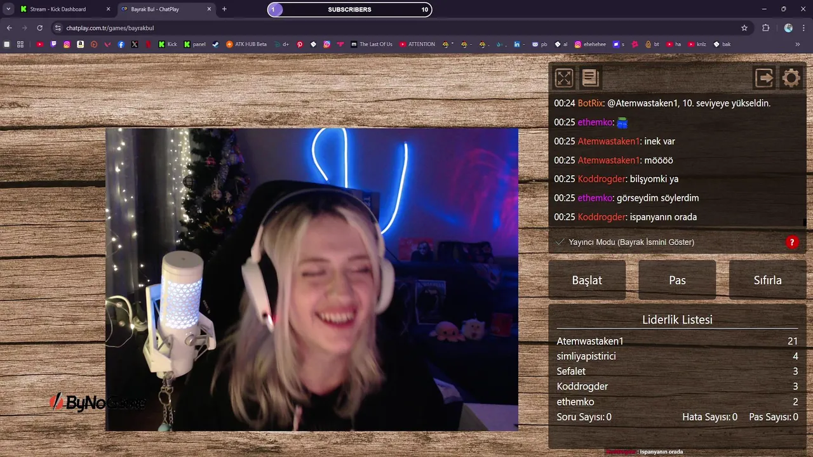Image resolution: width=813 pixels, height=457 pixels.
Task: Close the 'Bayrak Bul - ChatPlay' tab
Action: (x=209, y=10)
